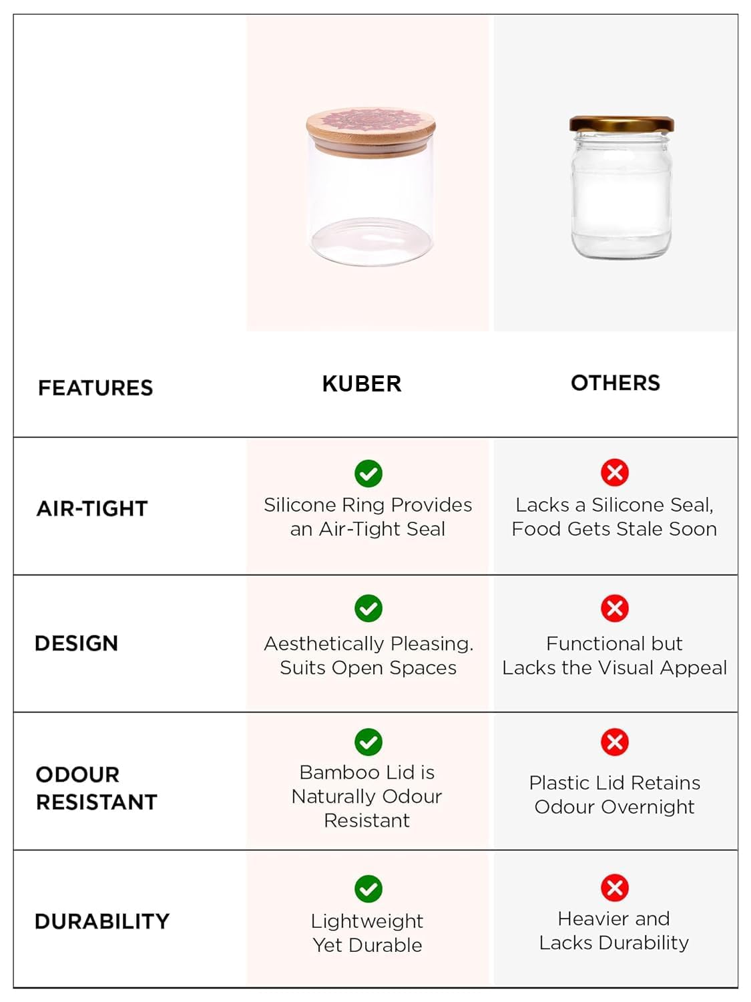Click the green checkmark in Odour Resistant row
The height and width of the screenshot is (1002, 751).
(368, 742)
